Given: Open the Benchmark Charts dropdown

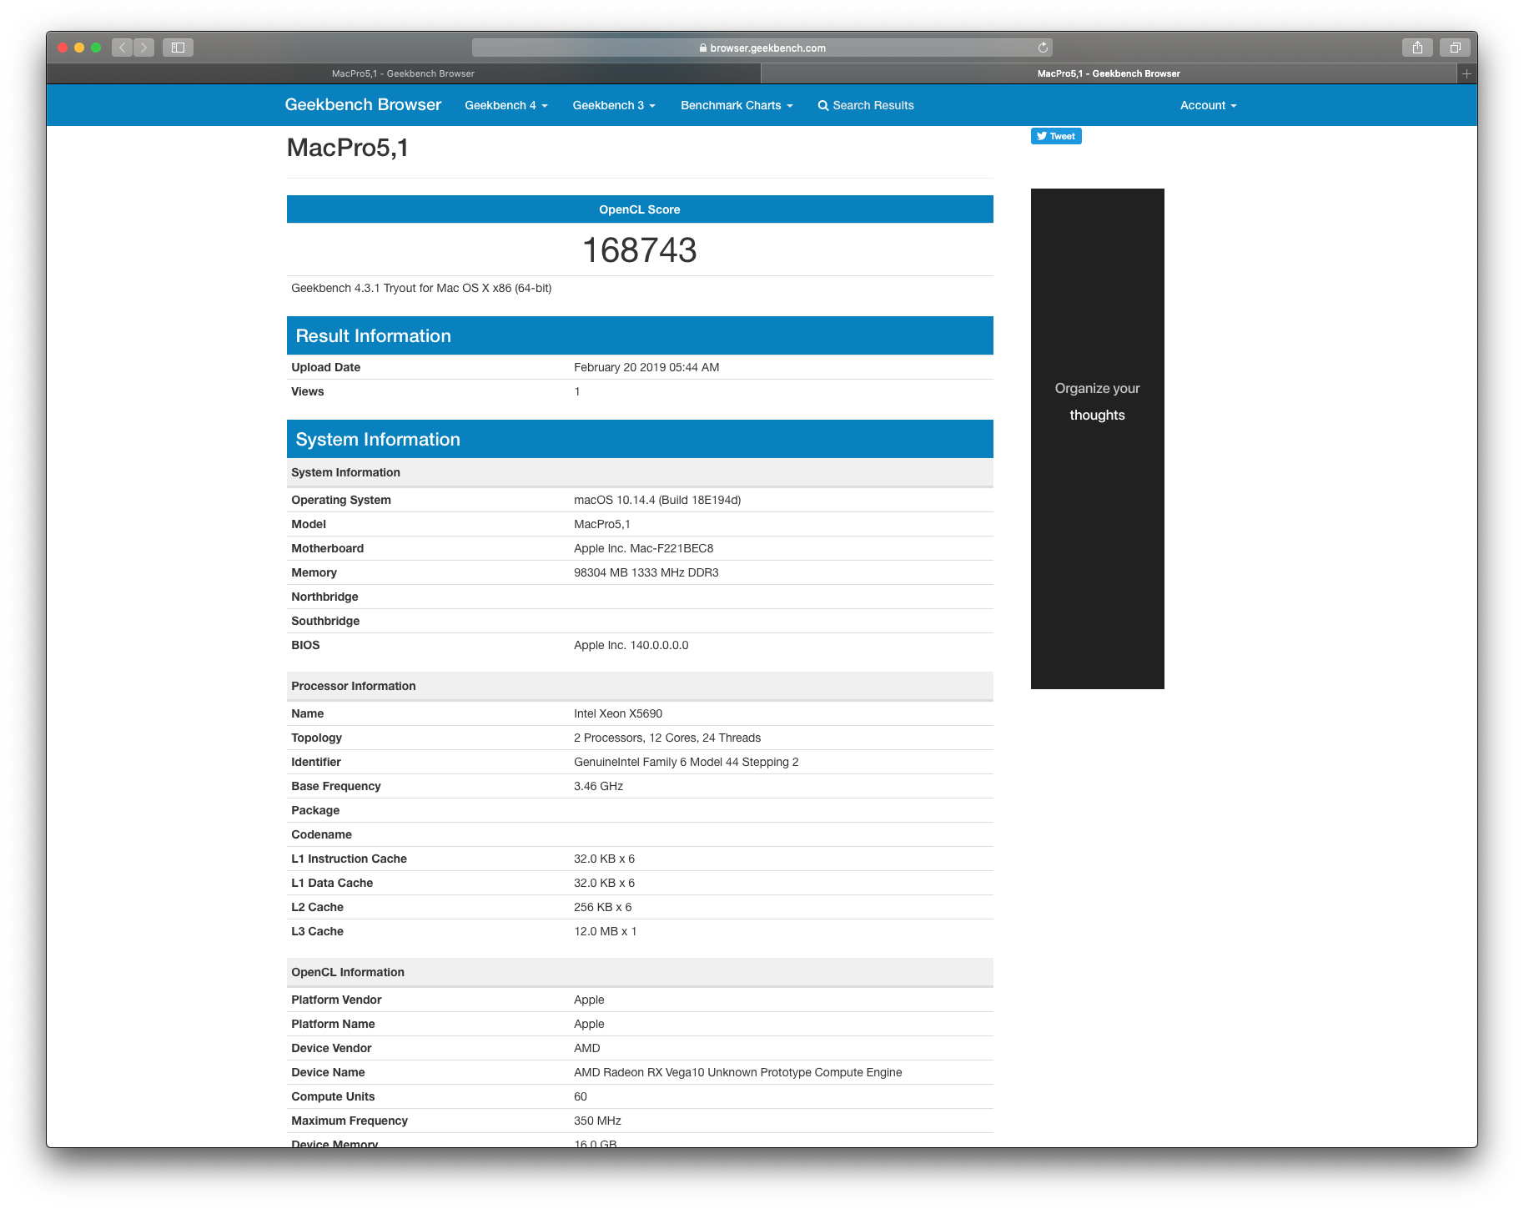Looking at the screenshot, I should 737,105.
